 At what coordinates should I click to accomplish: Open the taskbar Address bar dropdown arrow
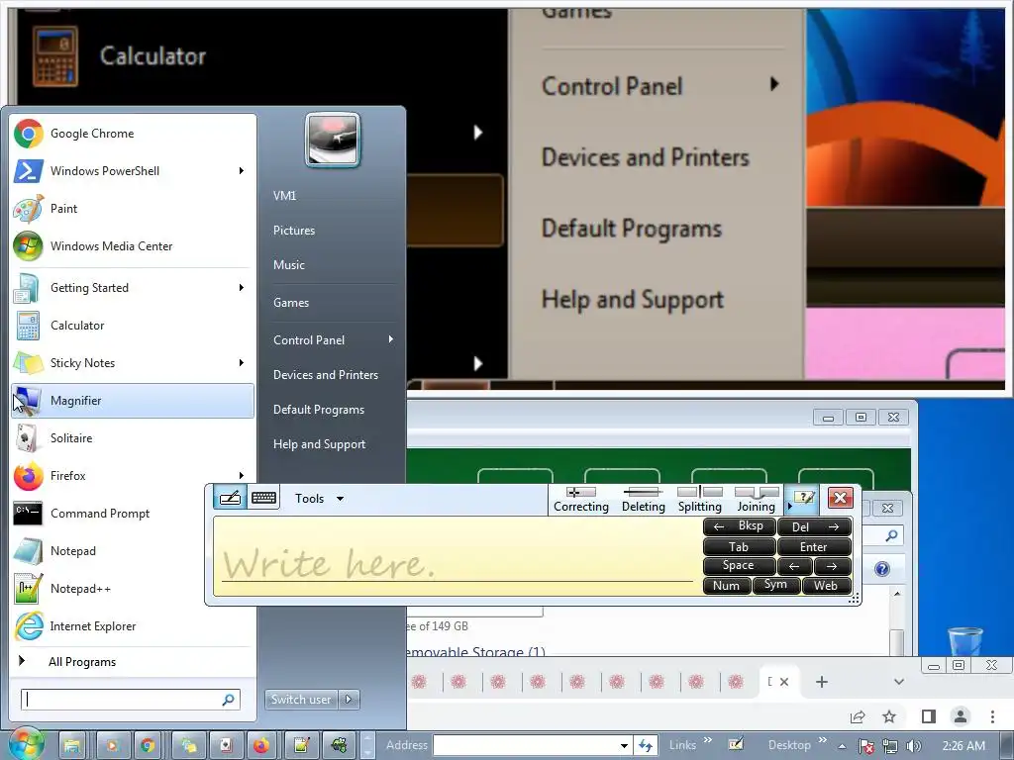coord(624,746)
